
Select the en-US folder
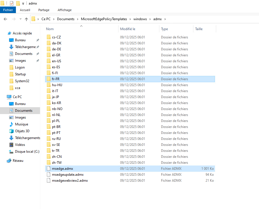click(x=56, y=61)
